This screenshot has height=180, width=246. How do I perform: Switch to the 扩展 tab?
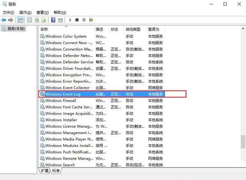pyautogui.click(x=44, y=171)
